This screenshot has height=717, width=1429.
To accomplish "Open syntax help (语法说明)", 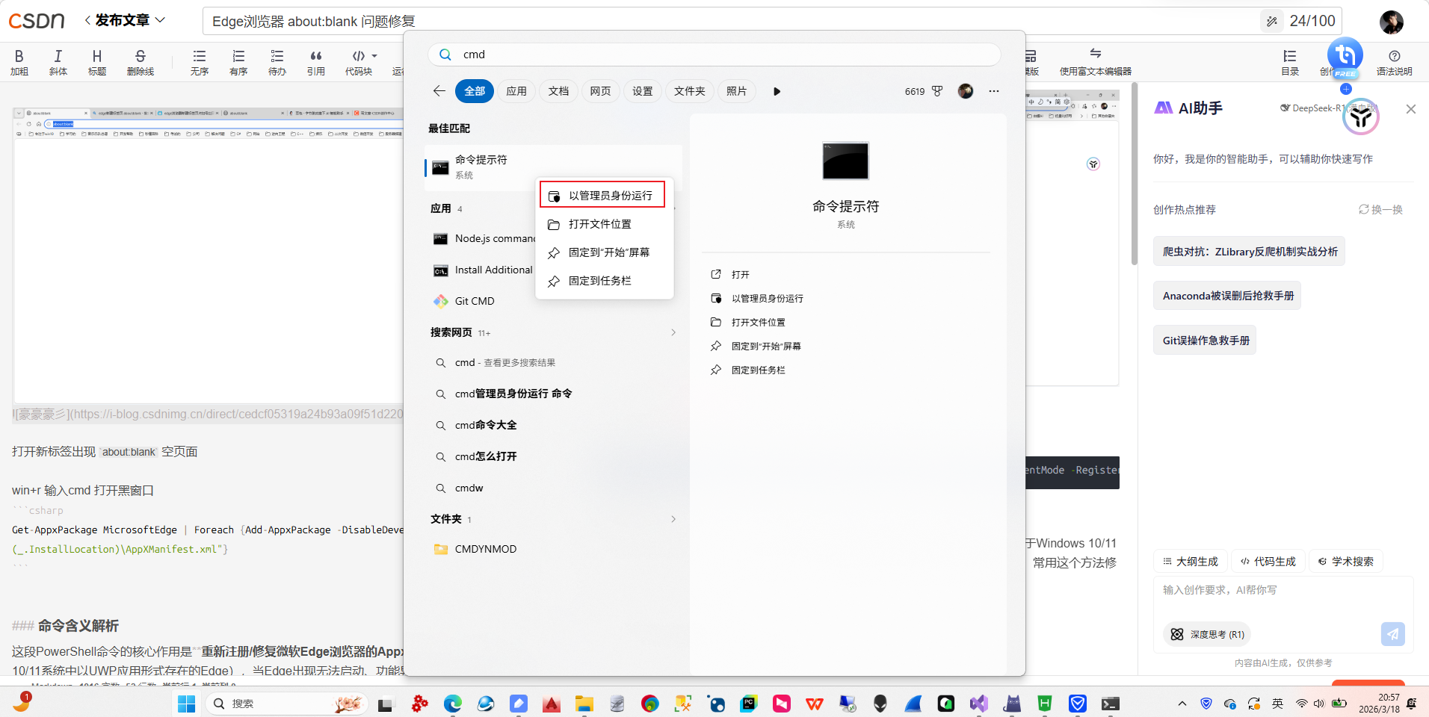I will click(1395, 62).
